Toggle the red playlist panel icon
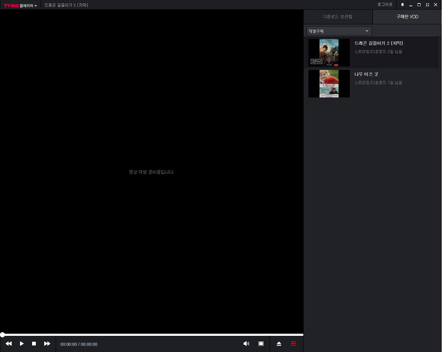442x352 pixels. pos(293,344)
